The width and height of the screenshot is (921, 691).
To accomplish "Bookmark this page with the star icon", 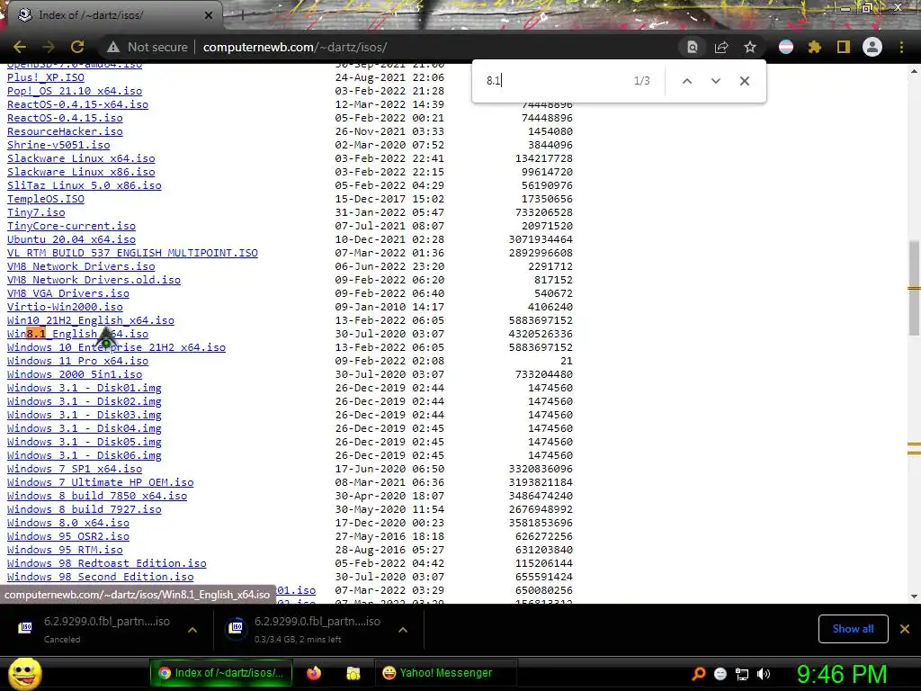I will click(x=750, y=47).
